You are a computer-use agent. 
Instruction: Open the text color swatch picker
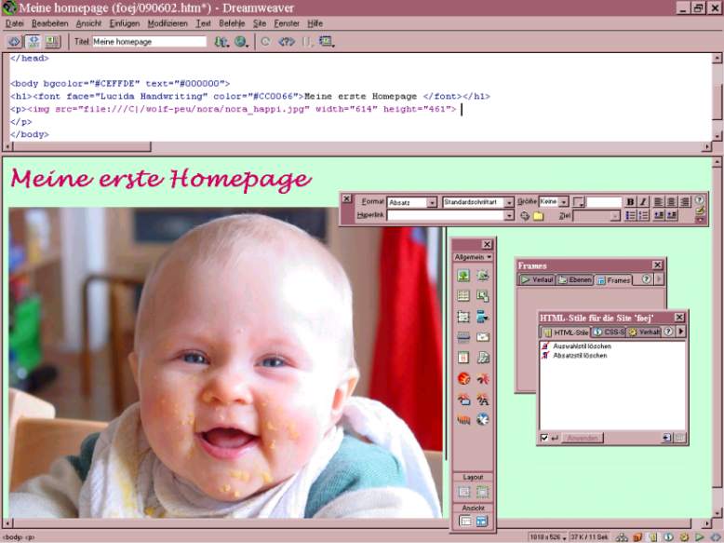[578, 202]
